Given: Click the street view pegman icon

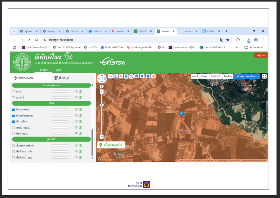Looking at the screenshot, I should 102,86.
